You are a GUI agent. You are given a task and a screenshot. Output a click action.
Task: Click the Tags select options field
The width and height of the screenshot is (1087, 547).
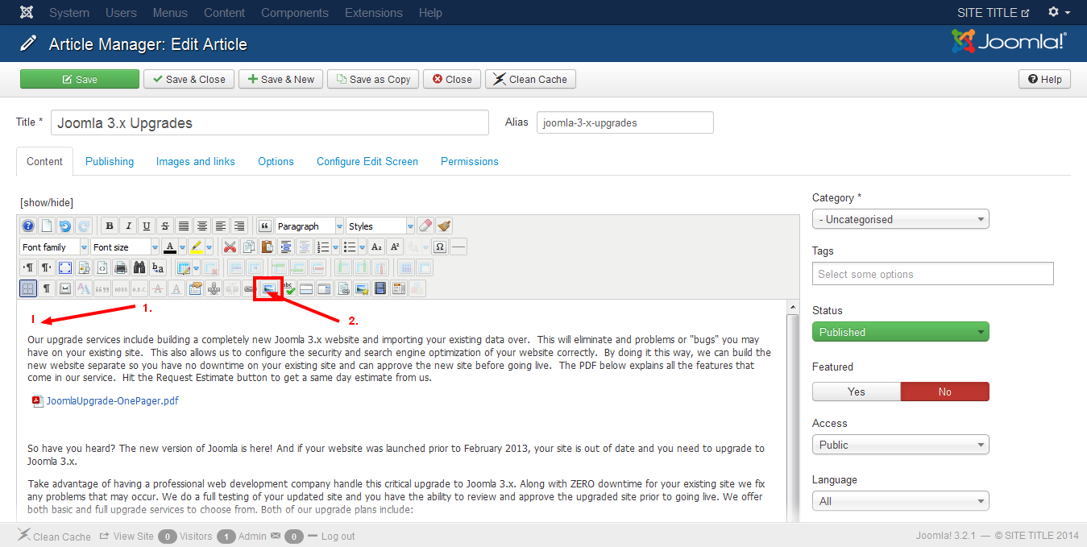(933, 274)
